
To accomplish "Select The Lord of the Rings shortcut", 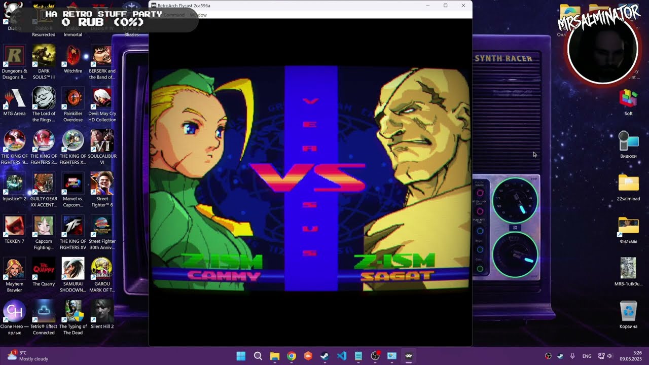I will pyautogui.click(x=44, y=105).
